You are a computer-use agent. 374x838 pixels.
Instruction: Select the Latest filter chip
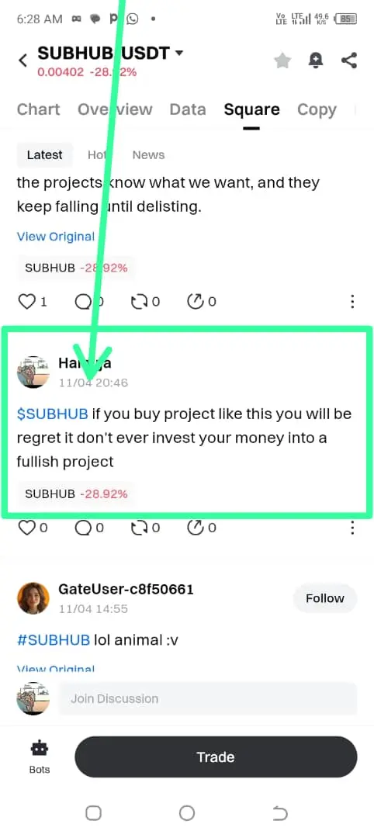click(x=45, y=155)
